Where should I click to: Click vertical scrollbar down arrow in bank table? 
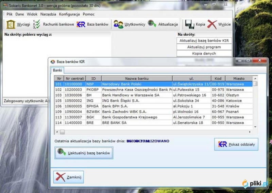click(255, 127)
